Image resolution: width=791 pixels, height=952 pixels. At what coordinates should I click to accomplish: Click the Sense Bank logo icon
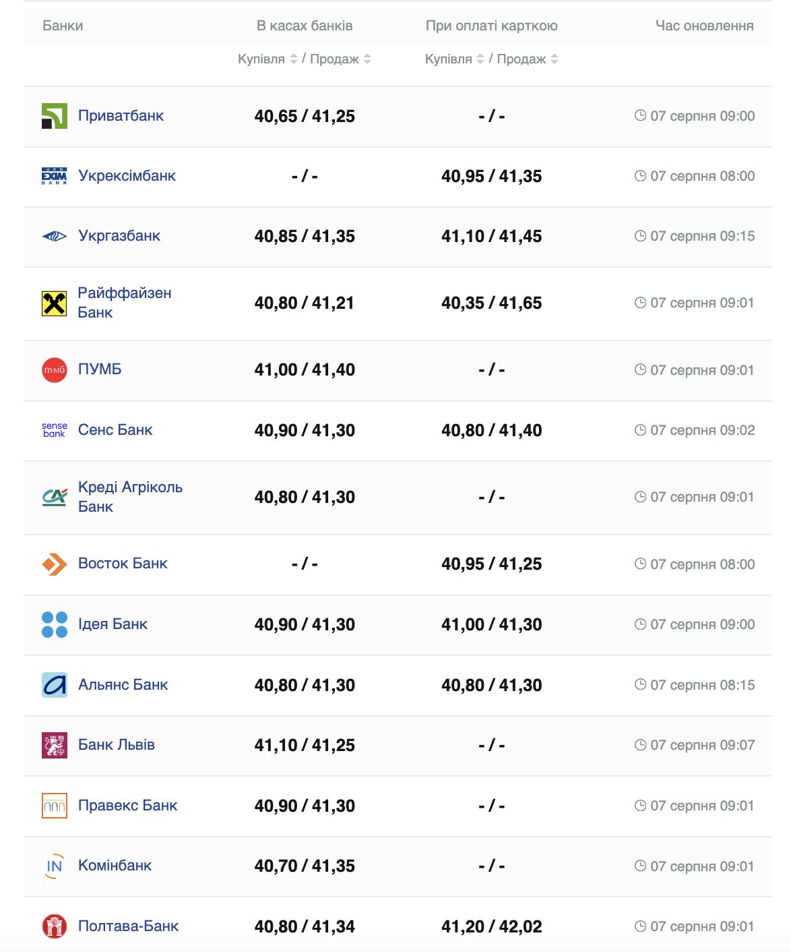54,430
